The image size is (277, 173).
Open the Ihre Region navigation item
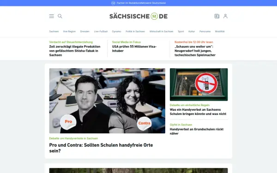pyautogui.click(x=69, y=31)
